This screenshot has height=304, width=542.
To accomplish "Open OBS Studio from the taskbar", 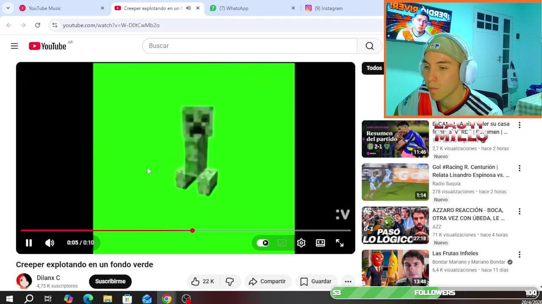I will tap(186, 299).
